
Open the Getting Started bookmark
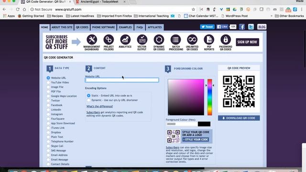tap(31, 16)
